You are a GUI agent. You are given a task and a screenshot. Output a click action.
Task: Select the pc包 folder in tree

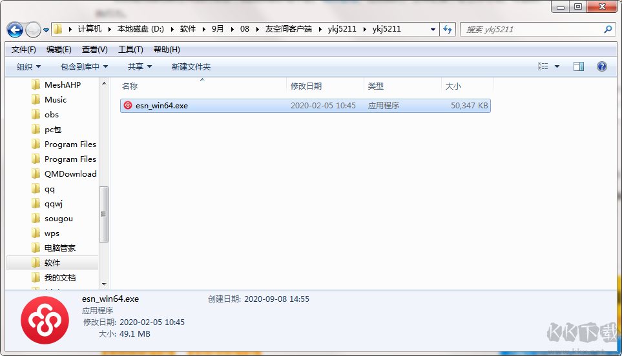pos(53,130)
